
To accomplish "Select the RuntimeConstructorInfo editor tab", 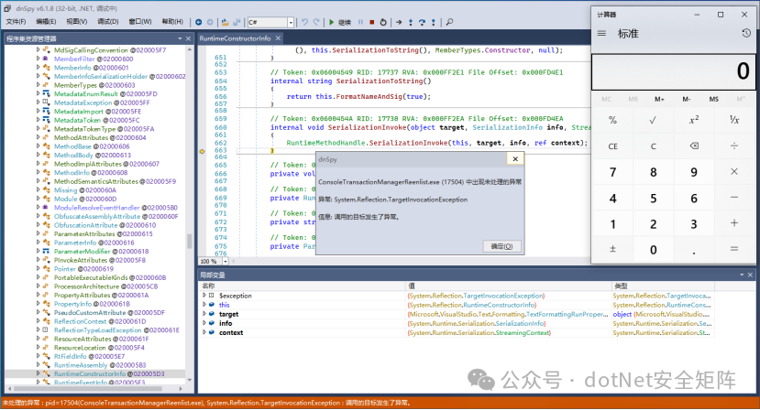I will click(x=235, y=38).
